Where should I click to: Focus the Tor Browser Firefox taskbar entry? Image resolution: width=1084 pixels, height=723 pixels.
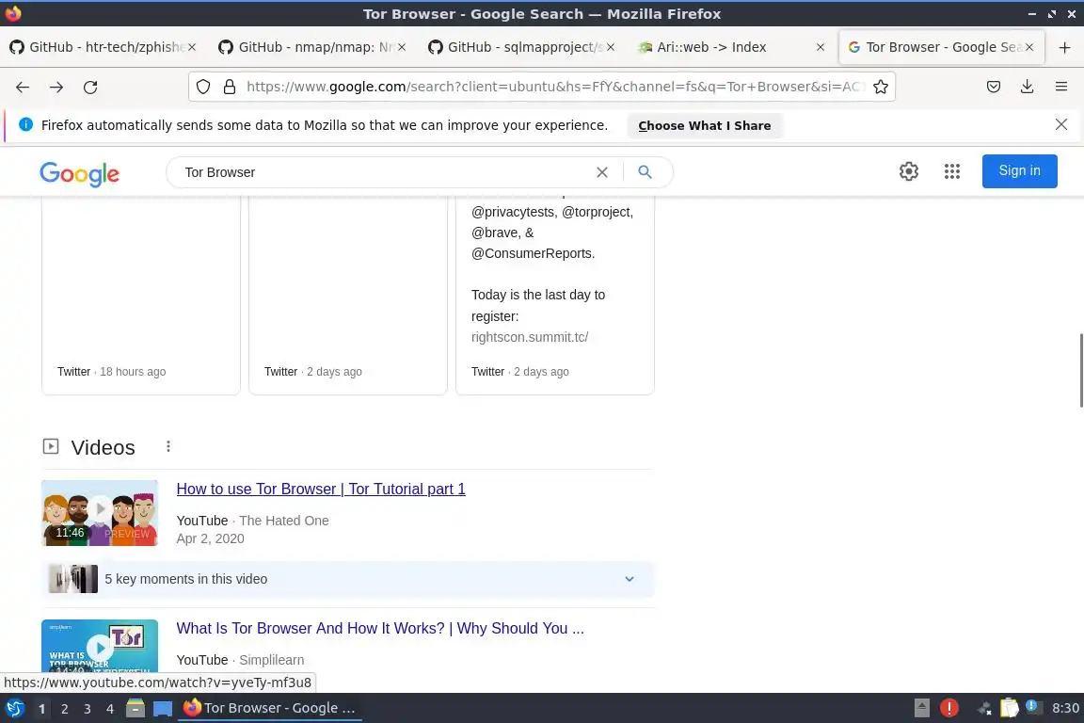(270, 708)
